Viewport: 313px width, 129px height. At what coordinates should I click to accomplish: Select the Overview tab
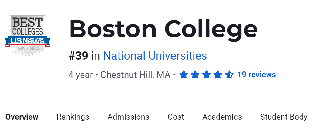(x=22, y=117)
